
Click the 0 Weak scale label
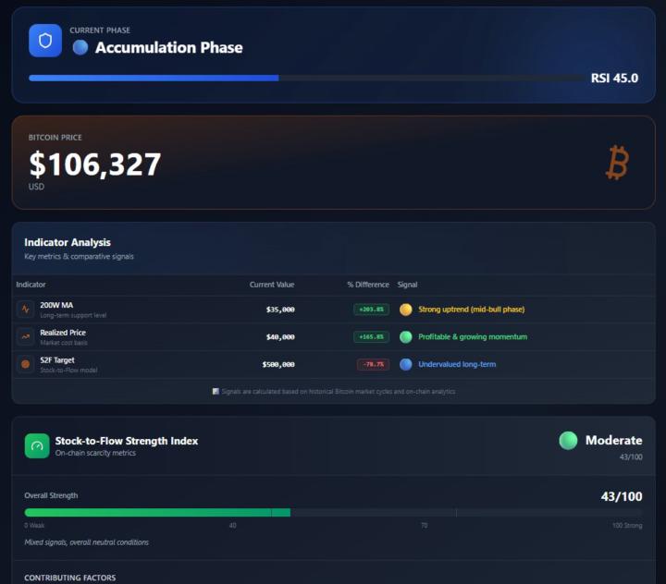tap(34, 526)
